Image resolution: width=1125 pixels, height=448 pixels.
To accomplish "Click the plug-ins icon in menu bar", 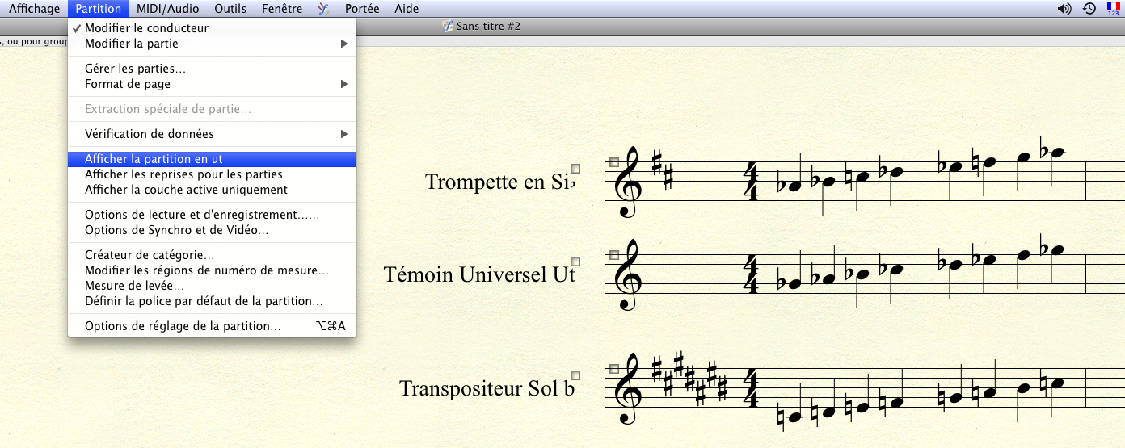I will (323, 9).
